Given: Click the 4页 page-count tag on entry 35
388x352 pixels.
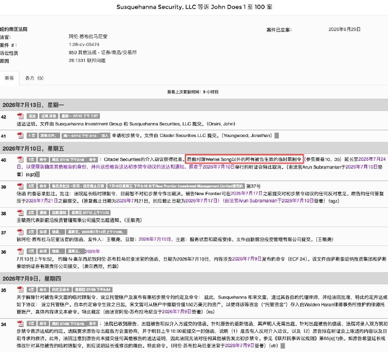Looking at the screenshot, I should tap(31, 290).
